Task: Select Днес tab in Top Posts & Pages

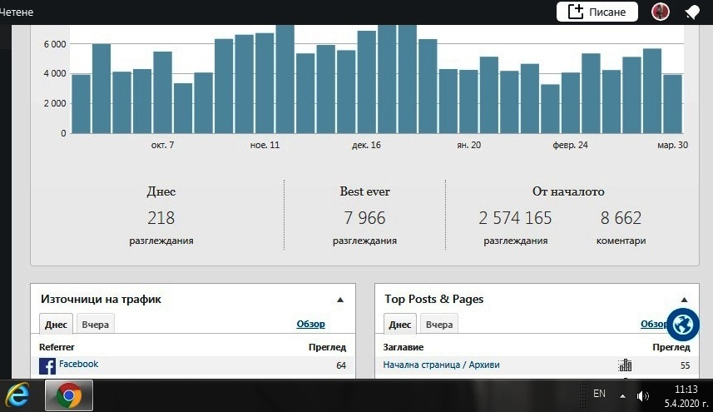Action: tap(399, 325)
